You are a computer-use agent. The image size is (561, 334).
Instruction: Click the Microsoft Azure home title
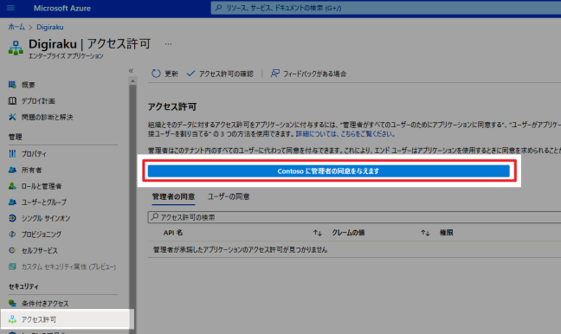62,9
